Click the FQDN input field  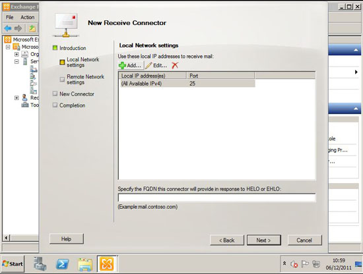tap(216, 198)
